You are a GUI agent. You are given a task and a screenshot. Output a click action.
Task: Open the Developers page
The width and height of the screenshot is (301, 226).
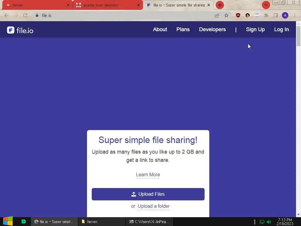click(212, 29)
